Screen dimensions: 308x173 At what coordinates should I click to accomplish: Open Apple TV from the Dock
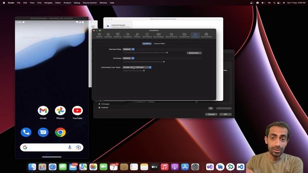(154, 167)
